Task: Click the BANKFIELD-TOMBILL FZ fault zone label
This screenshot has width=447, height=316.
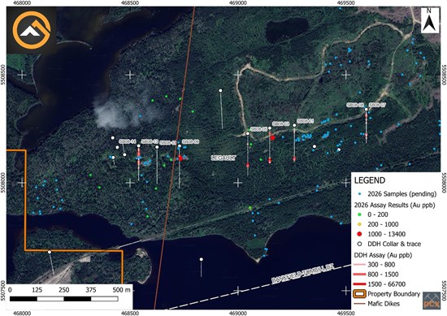Action: coord(302,274)
